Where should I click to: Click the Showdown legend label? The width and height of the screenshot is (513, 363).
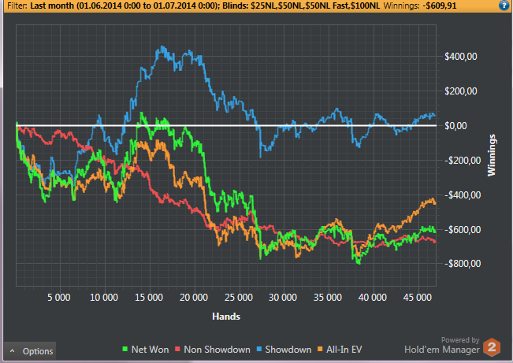[288, 350]
